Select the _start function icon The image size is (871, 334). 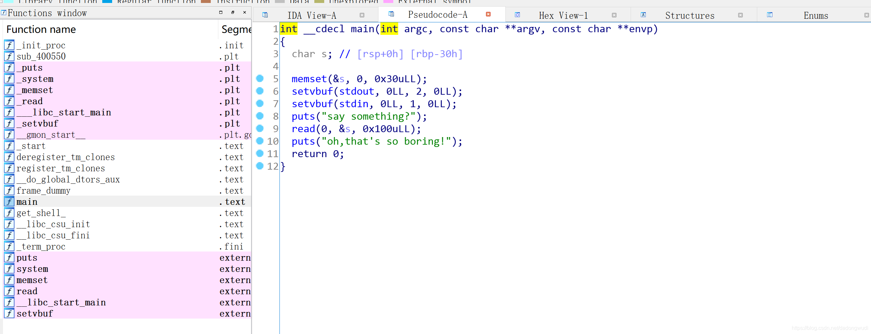(9, 145)
